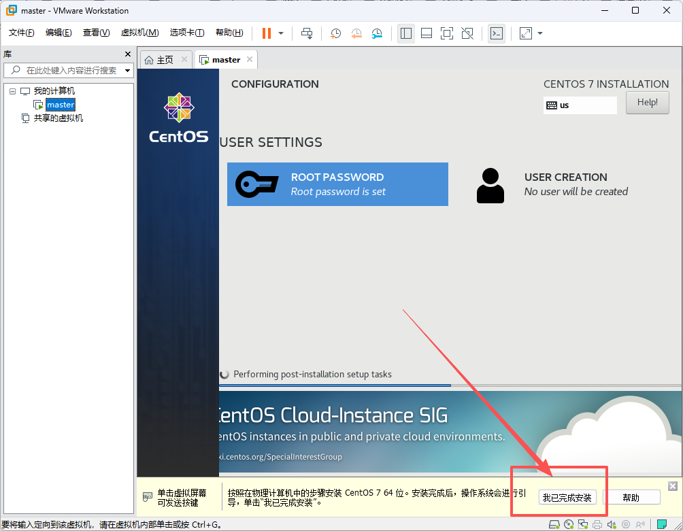Screen dimensions: 683x531
Task: Enter full screen mode
Action: pyautogui.click(x=447, y=33)
